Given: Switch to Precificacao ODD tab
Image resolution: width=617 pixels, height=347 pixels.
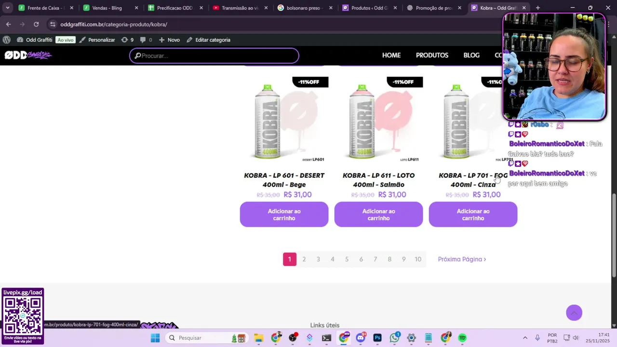Looking at the screenshot, I should point(175,8).
